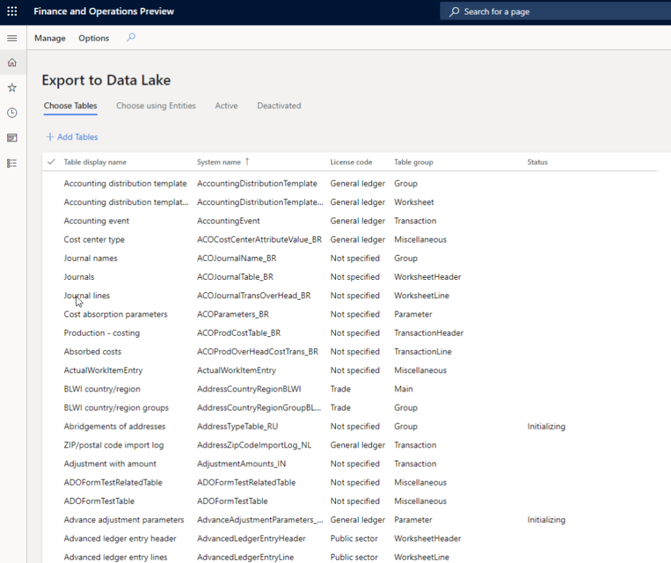The height and width of the screenshot is (563, 671).
Task: Open Workspaces icon in sidebar
Action: click(x=12, y=138)
